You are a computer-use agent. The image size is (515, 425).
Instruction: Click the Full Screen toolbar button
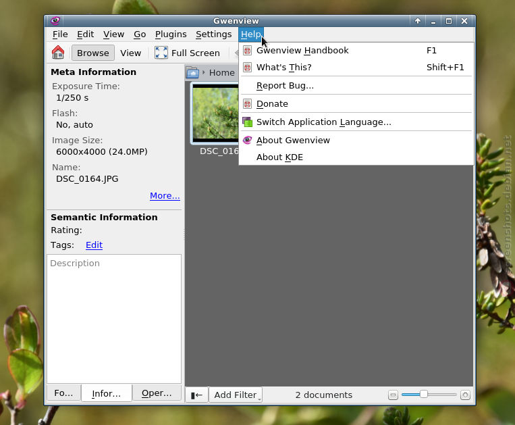tap(187, 53)
